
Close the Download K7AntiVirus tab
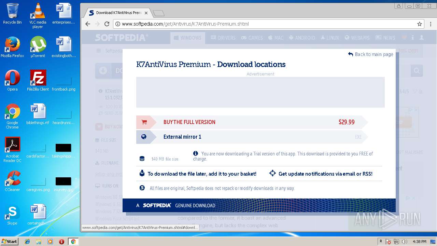coord(146,13)
